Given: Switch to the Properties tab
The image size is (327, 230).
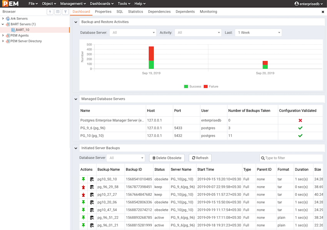Looking at the screenshot, I should 103,12.
